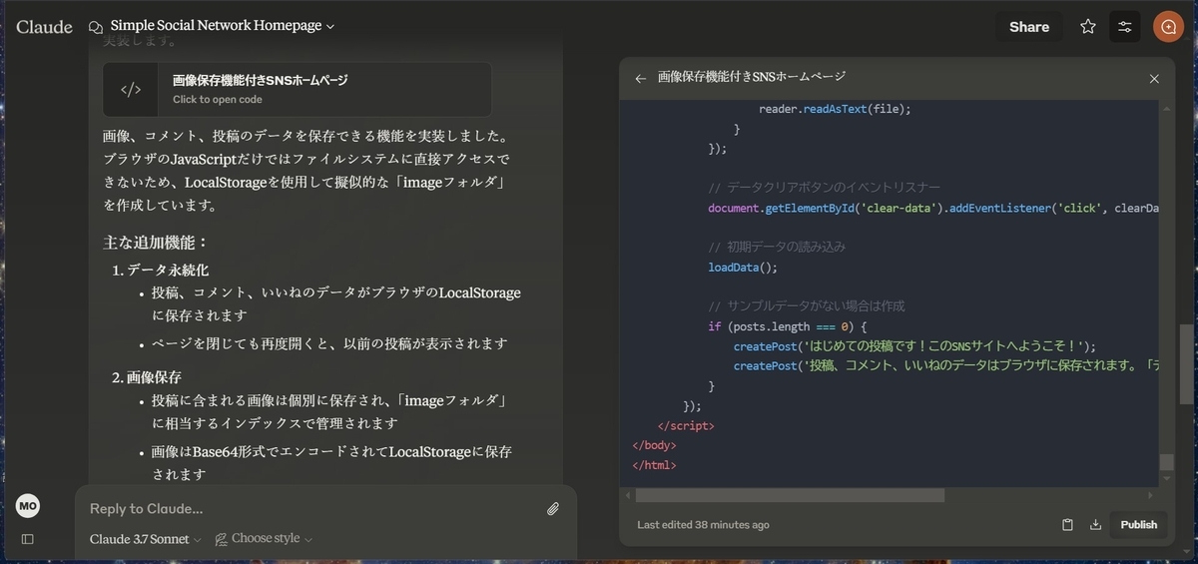
Task: Click the 1. データ永続化 list heading
Action: pos(160,271)
